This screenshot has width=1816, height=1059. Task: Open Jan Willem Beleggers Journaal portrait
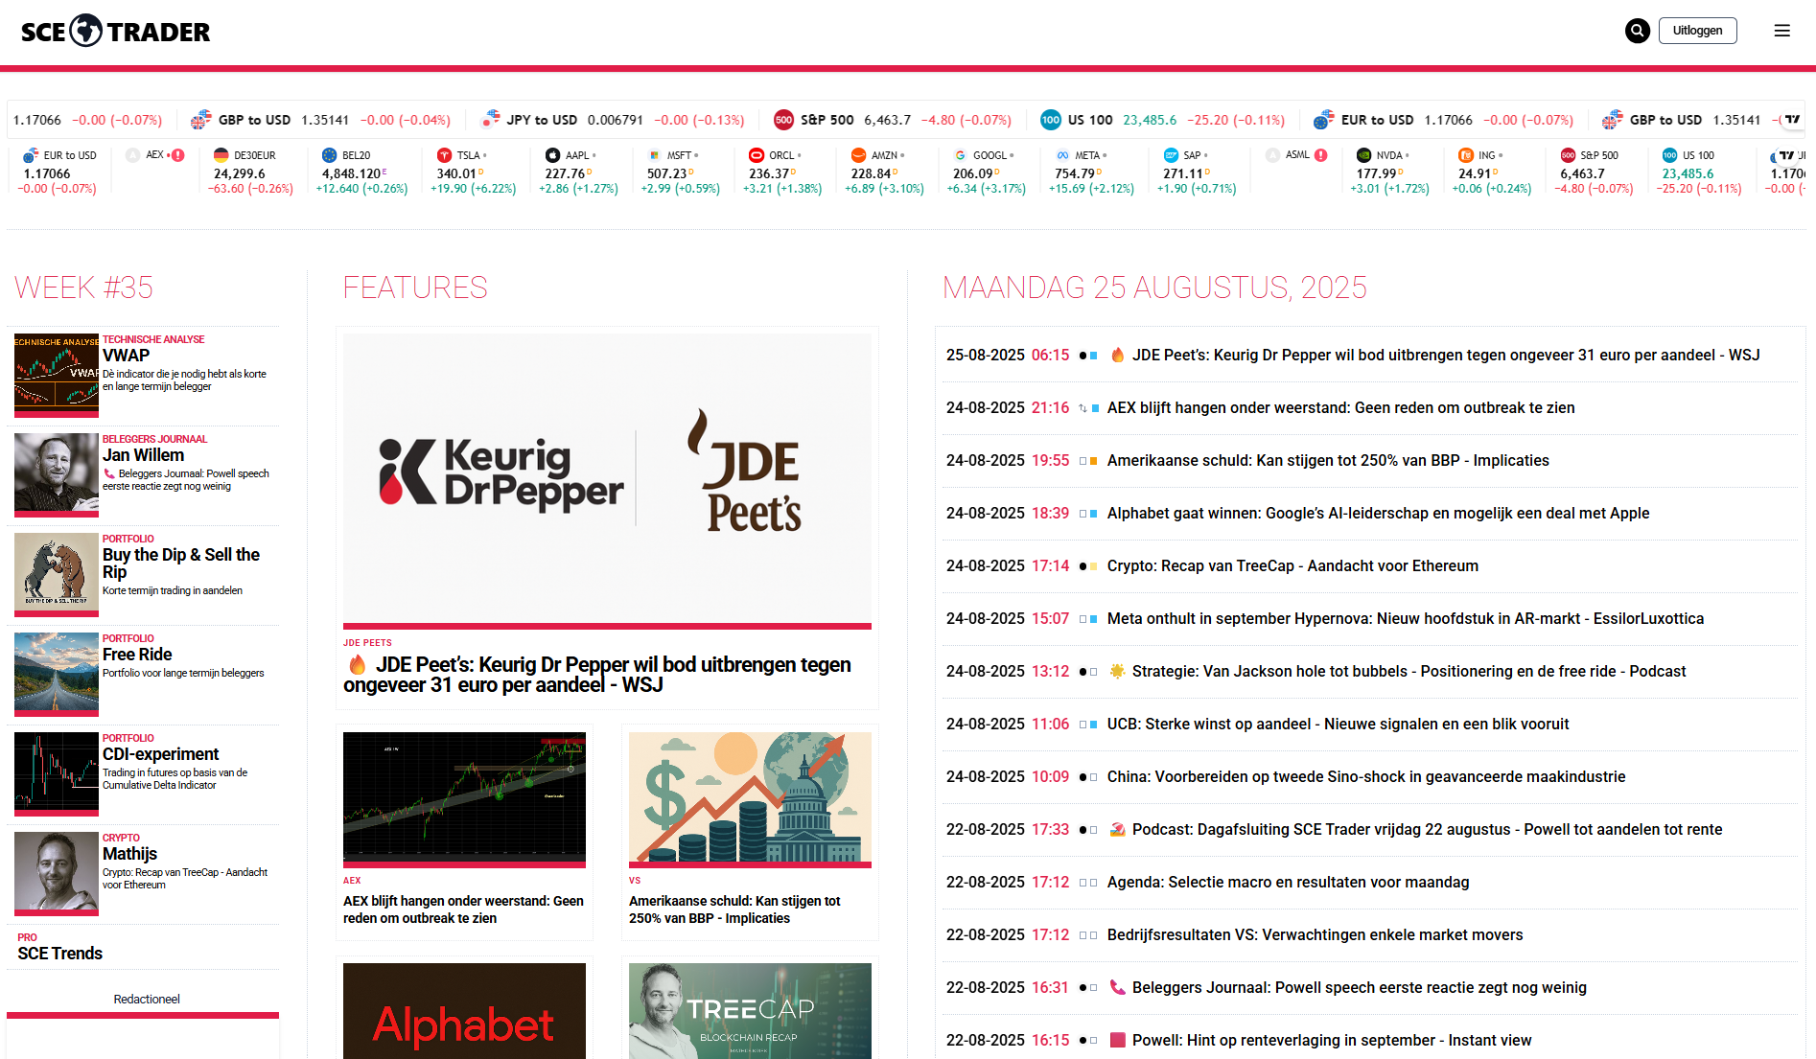(57, 473)
